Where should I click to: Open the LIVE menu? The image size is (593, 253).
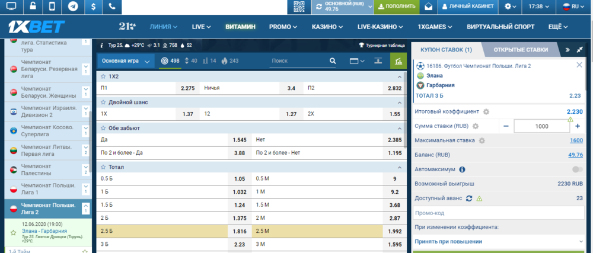coord(201,27)
